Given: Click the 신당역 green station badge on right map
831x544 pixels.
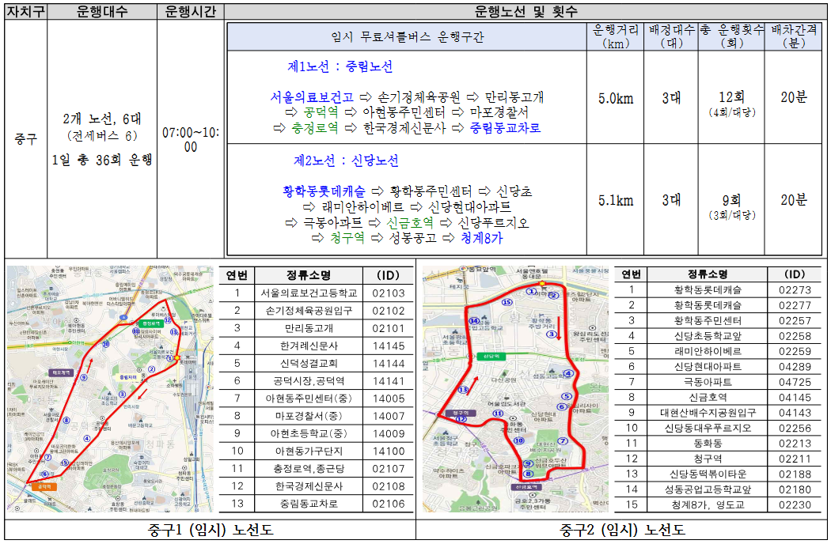Looking at the screenshot, I should tap(493, 357).
